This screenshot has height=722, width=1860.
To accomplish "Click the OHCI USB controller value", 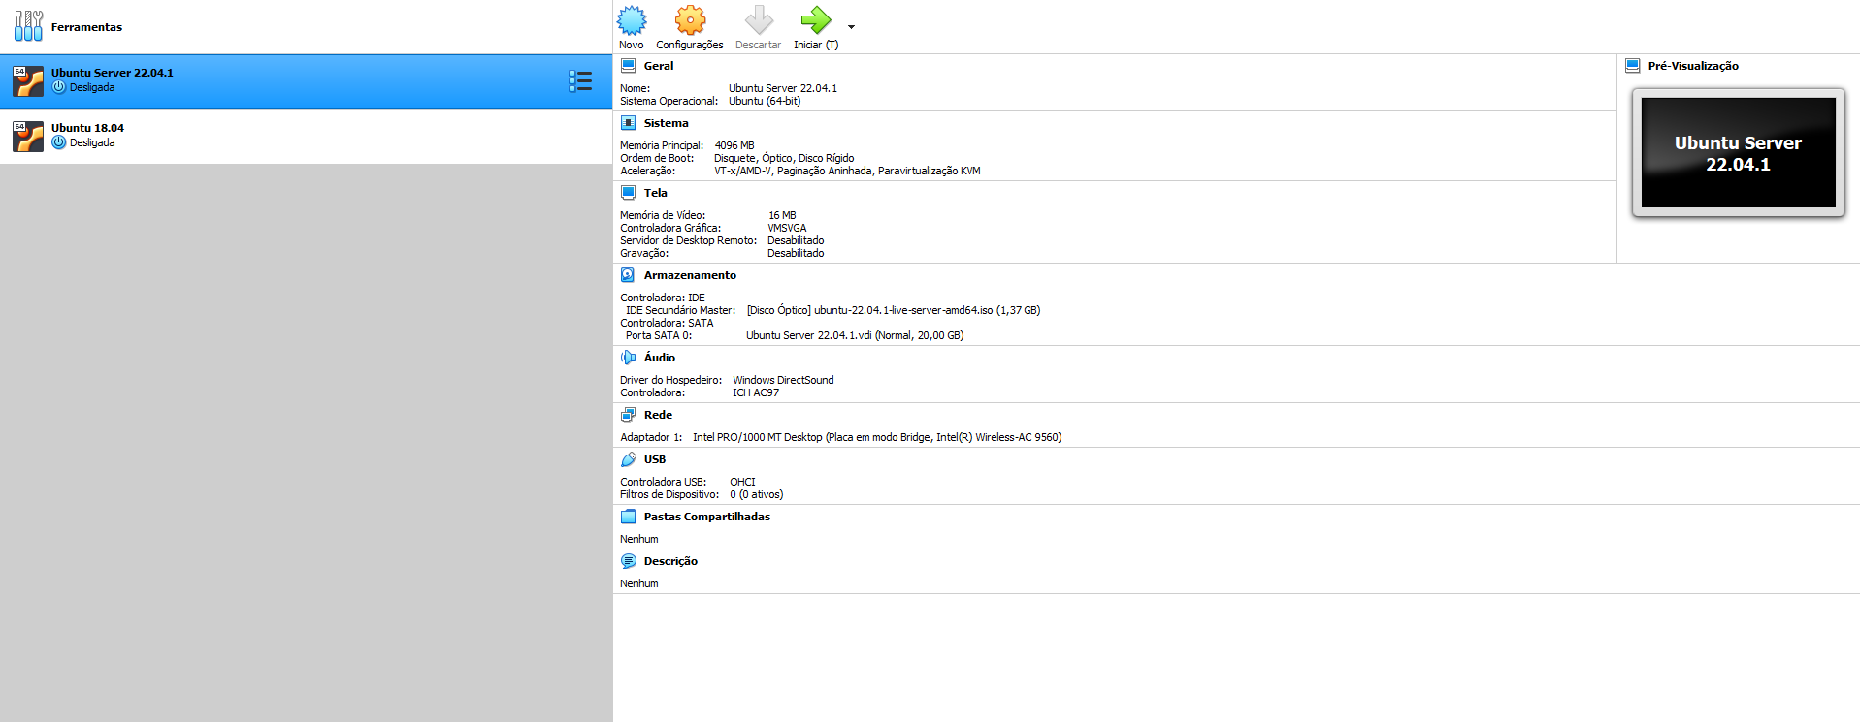I will 742,482.
